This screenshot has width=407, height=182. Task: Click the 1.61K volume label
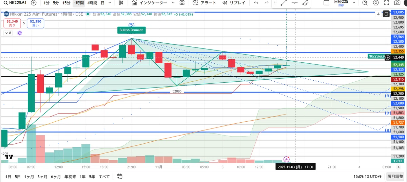(398, 161)
